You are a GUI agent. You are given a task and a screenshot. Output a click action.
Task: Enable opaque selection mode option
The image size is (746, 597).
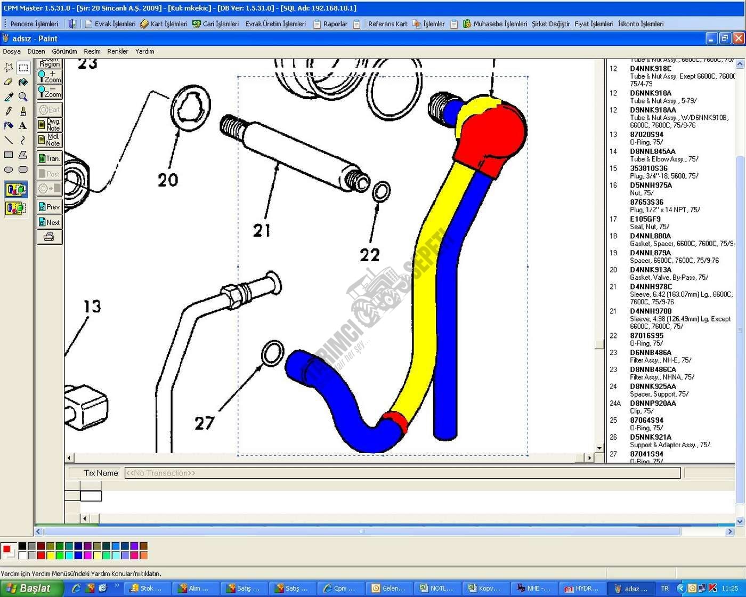15,189
